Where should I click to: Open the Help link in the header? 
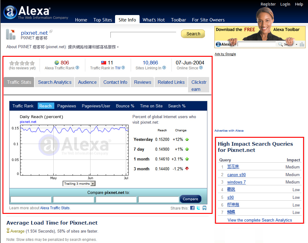[x=299, y=4]
